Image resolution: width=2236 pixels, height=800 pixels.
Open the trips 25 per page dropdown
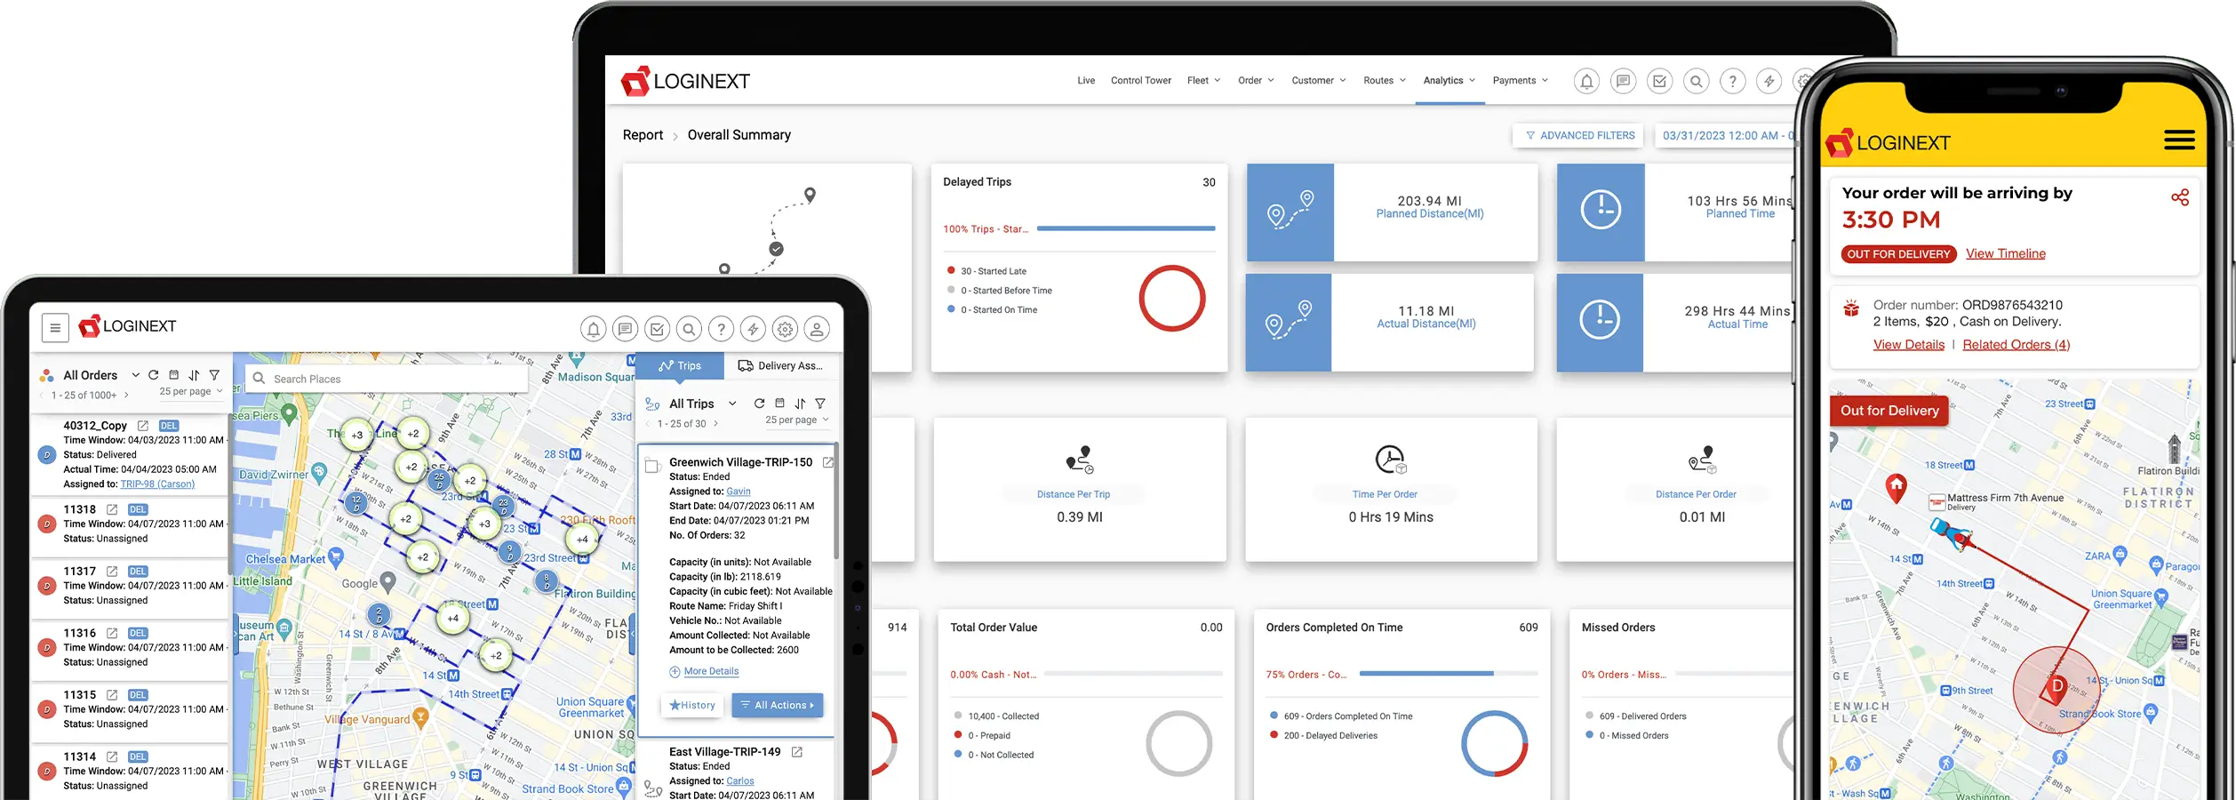point(797,420)
